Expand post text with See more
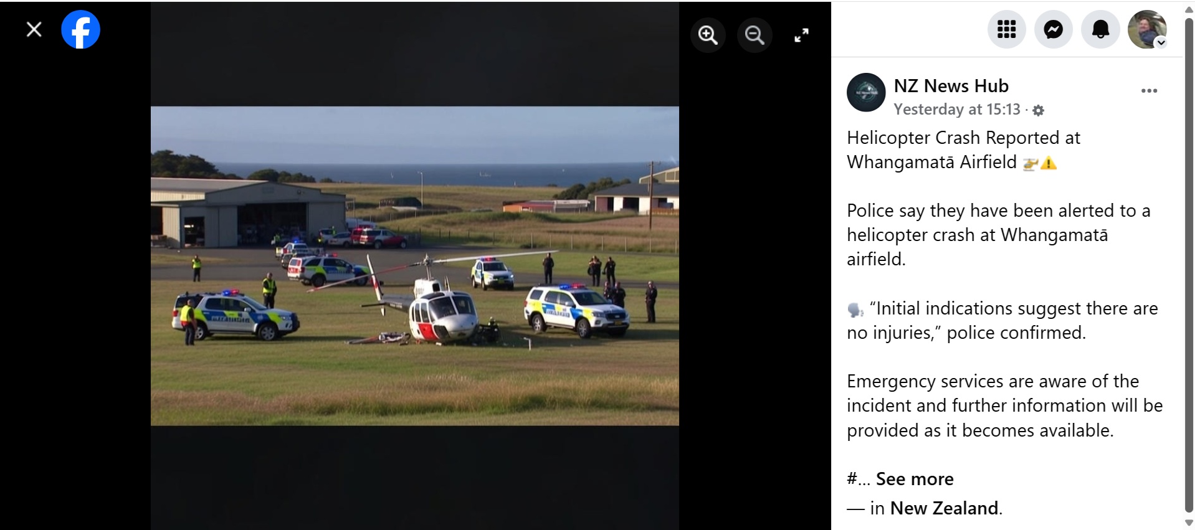The width and height of the screenshot is (1195, 530). (915, 479)
